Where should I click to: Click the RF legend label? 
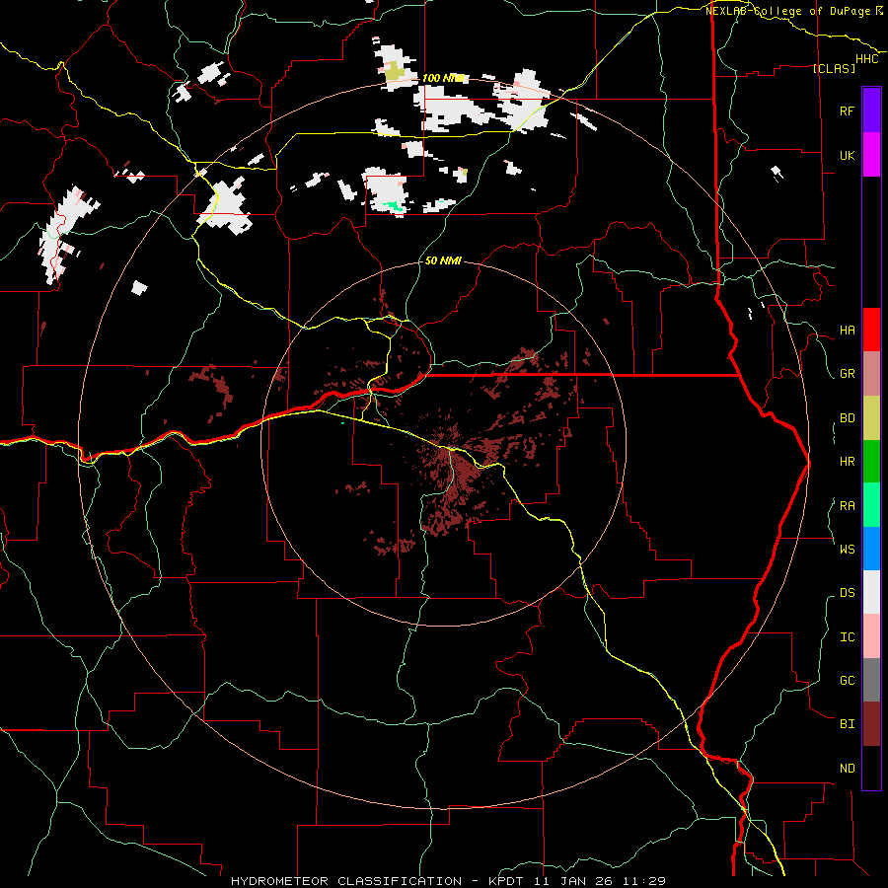(x=847, y=111)
